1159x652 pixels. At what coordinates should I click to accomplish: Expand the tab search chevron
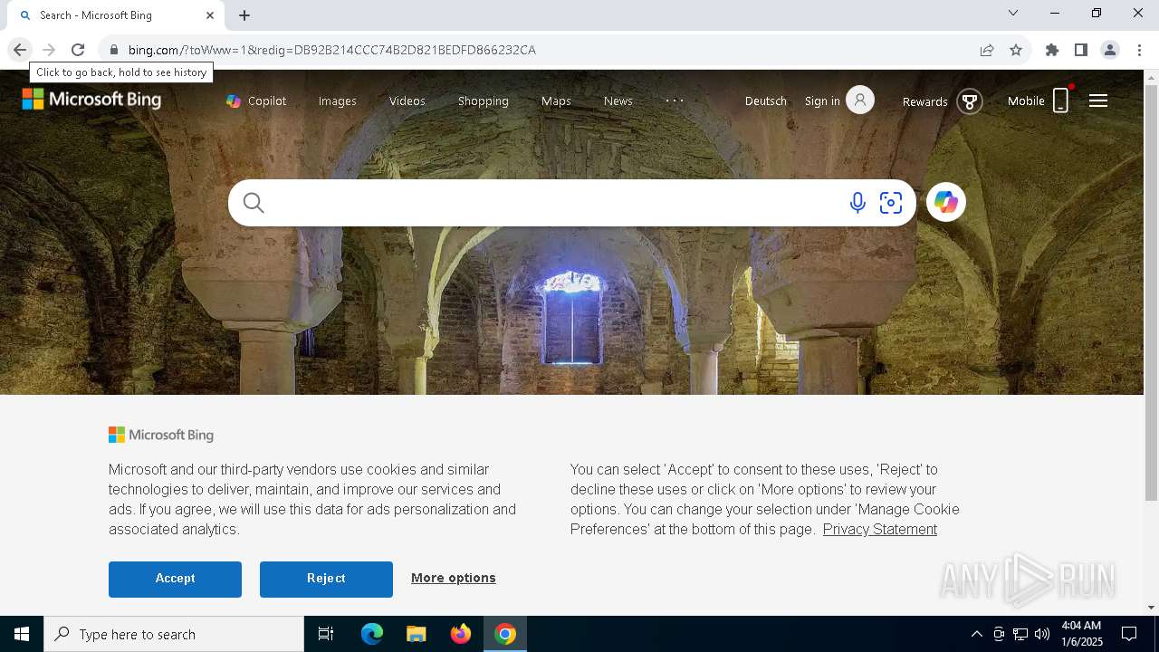click(1013, 13)
